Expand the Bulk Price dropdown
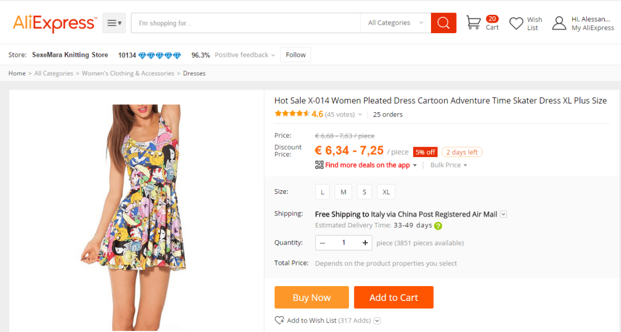The height and width of the screenshot is (332, 621). [448, 165]
